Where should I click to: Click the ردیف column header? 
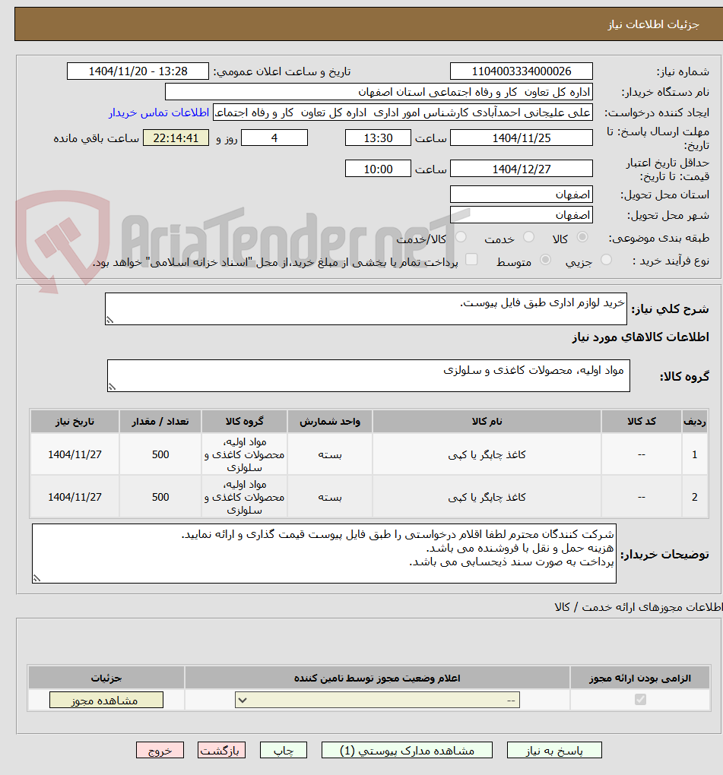pyautogui.click(x=695, y=421)
